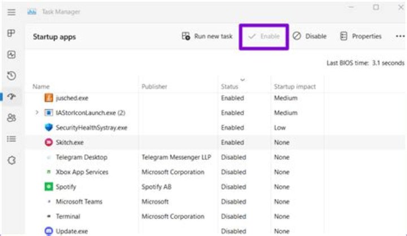Click Microsoft Corporation in Xbox row
The height and width of the screenshot is (236, 407).
(173, 172)
